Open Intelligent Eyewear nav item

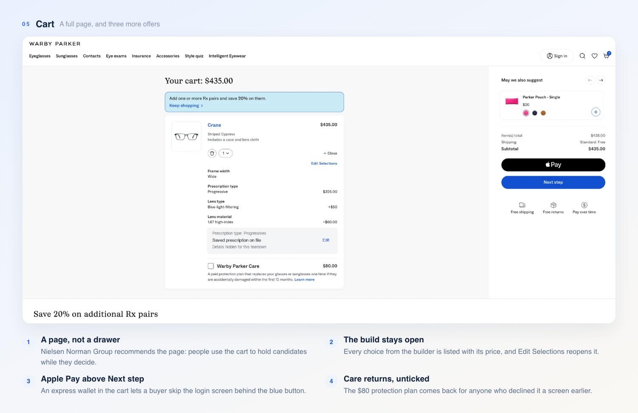point(227,56)
